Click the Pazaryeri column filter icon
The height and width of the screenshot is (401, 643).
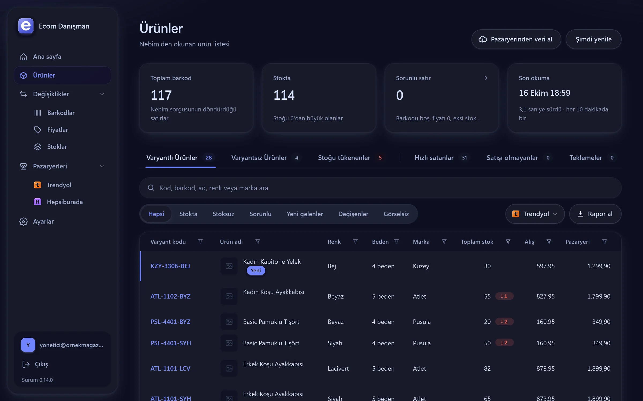(605, 242)
